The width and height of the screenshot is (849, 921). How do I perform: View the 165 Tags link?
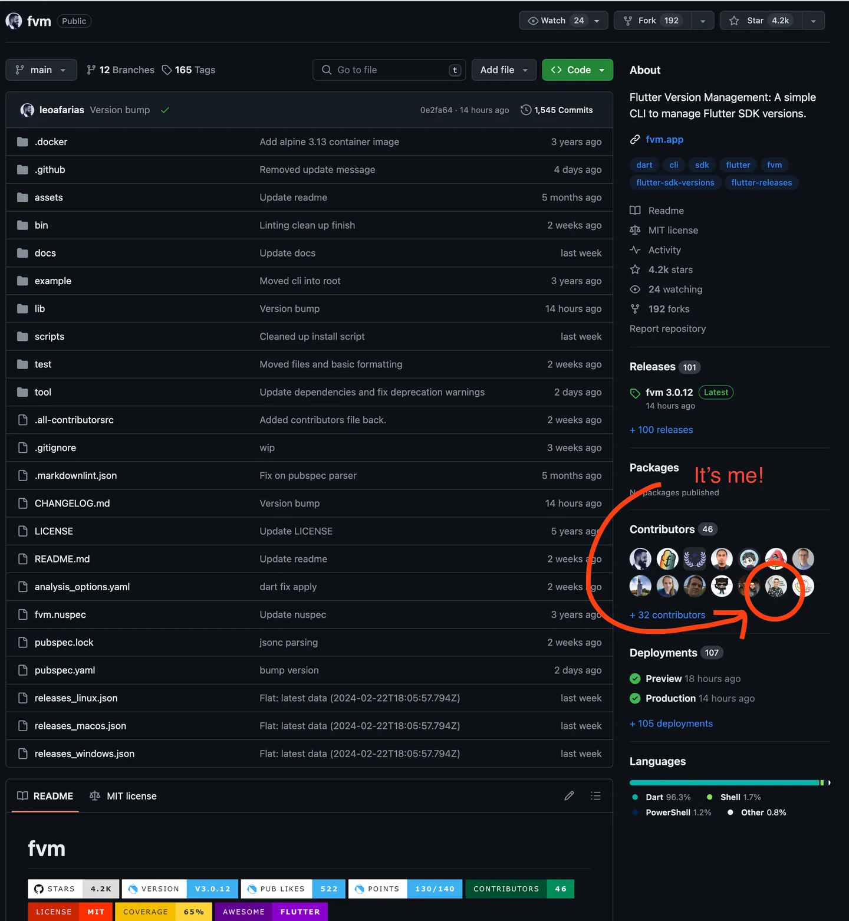click(x=189, y=70)
